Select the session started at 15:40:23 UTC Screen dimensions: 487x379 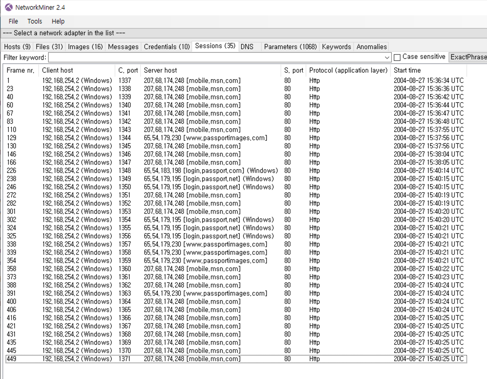236,277
